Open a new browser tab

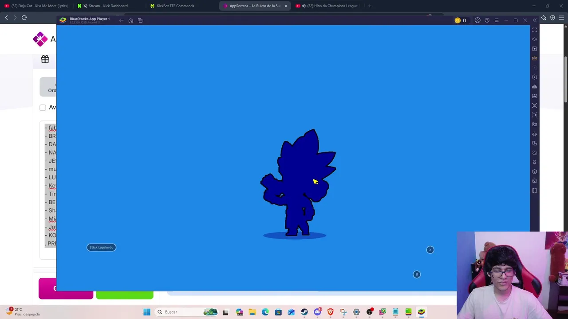[x=370, y=6]
